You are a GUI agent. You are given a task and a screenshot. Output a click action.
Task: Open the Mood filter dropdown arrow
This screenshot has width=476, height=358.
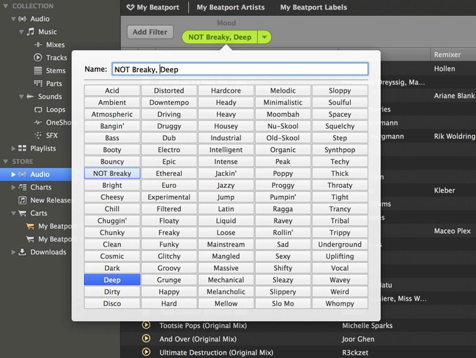tap(264, 37)
